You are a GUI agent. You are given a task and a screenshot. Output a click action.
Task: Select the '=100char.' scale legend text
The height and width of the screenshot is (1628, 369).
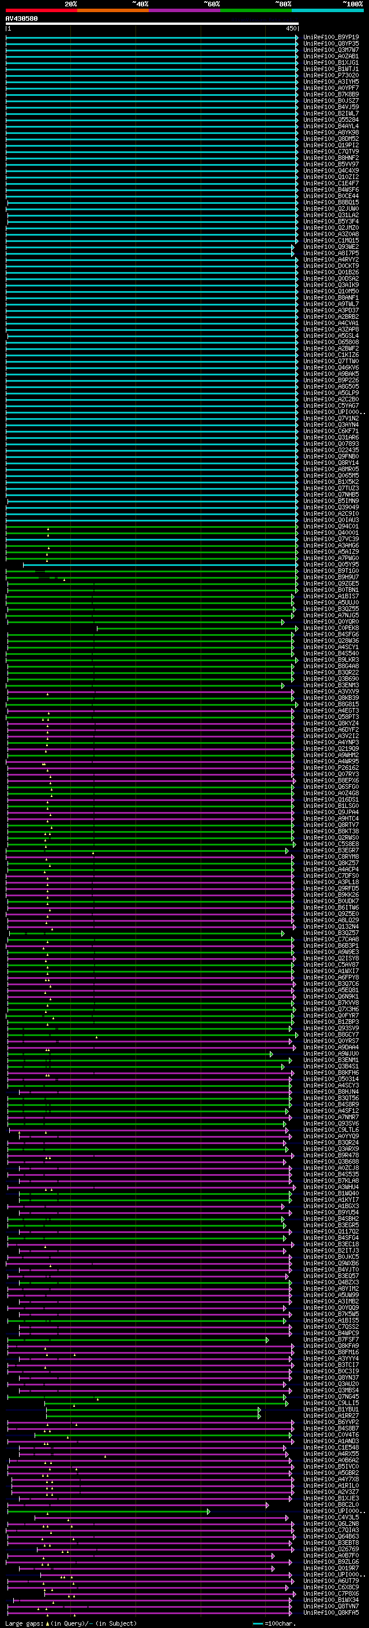tap(280, 1623)
